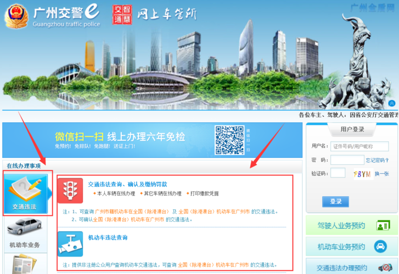The height and width of the screenshot is (274, 399).
Task: Click the scrolling notice 各位车主、驾驶人
Action: (349, 115)
